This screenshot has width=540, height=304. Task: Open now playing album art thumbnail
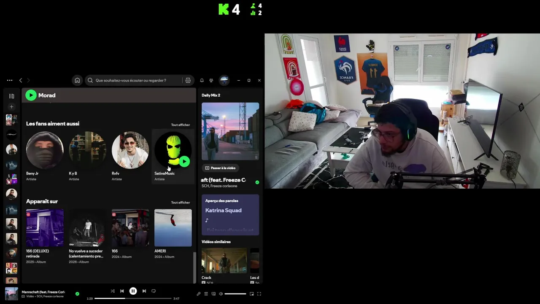tap(11, 294)
